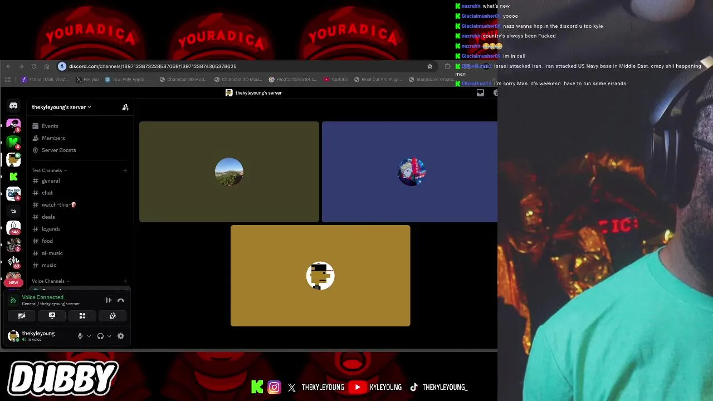
Task: Click the red NEW unread badge
Action: [x=13, y=282]
